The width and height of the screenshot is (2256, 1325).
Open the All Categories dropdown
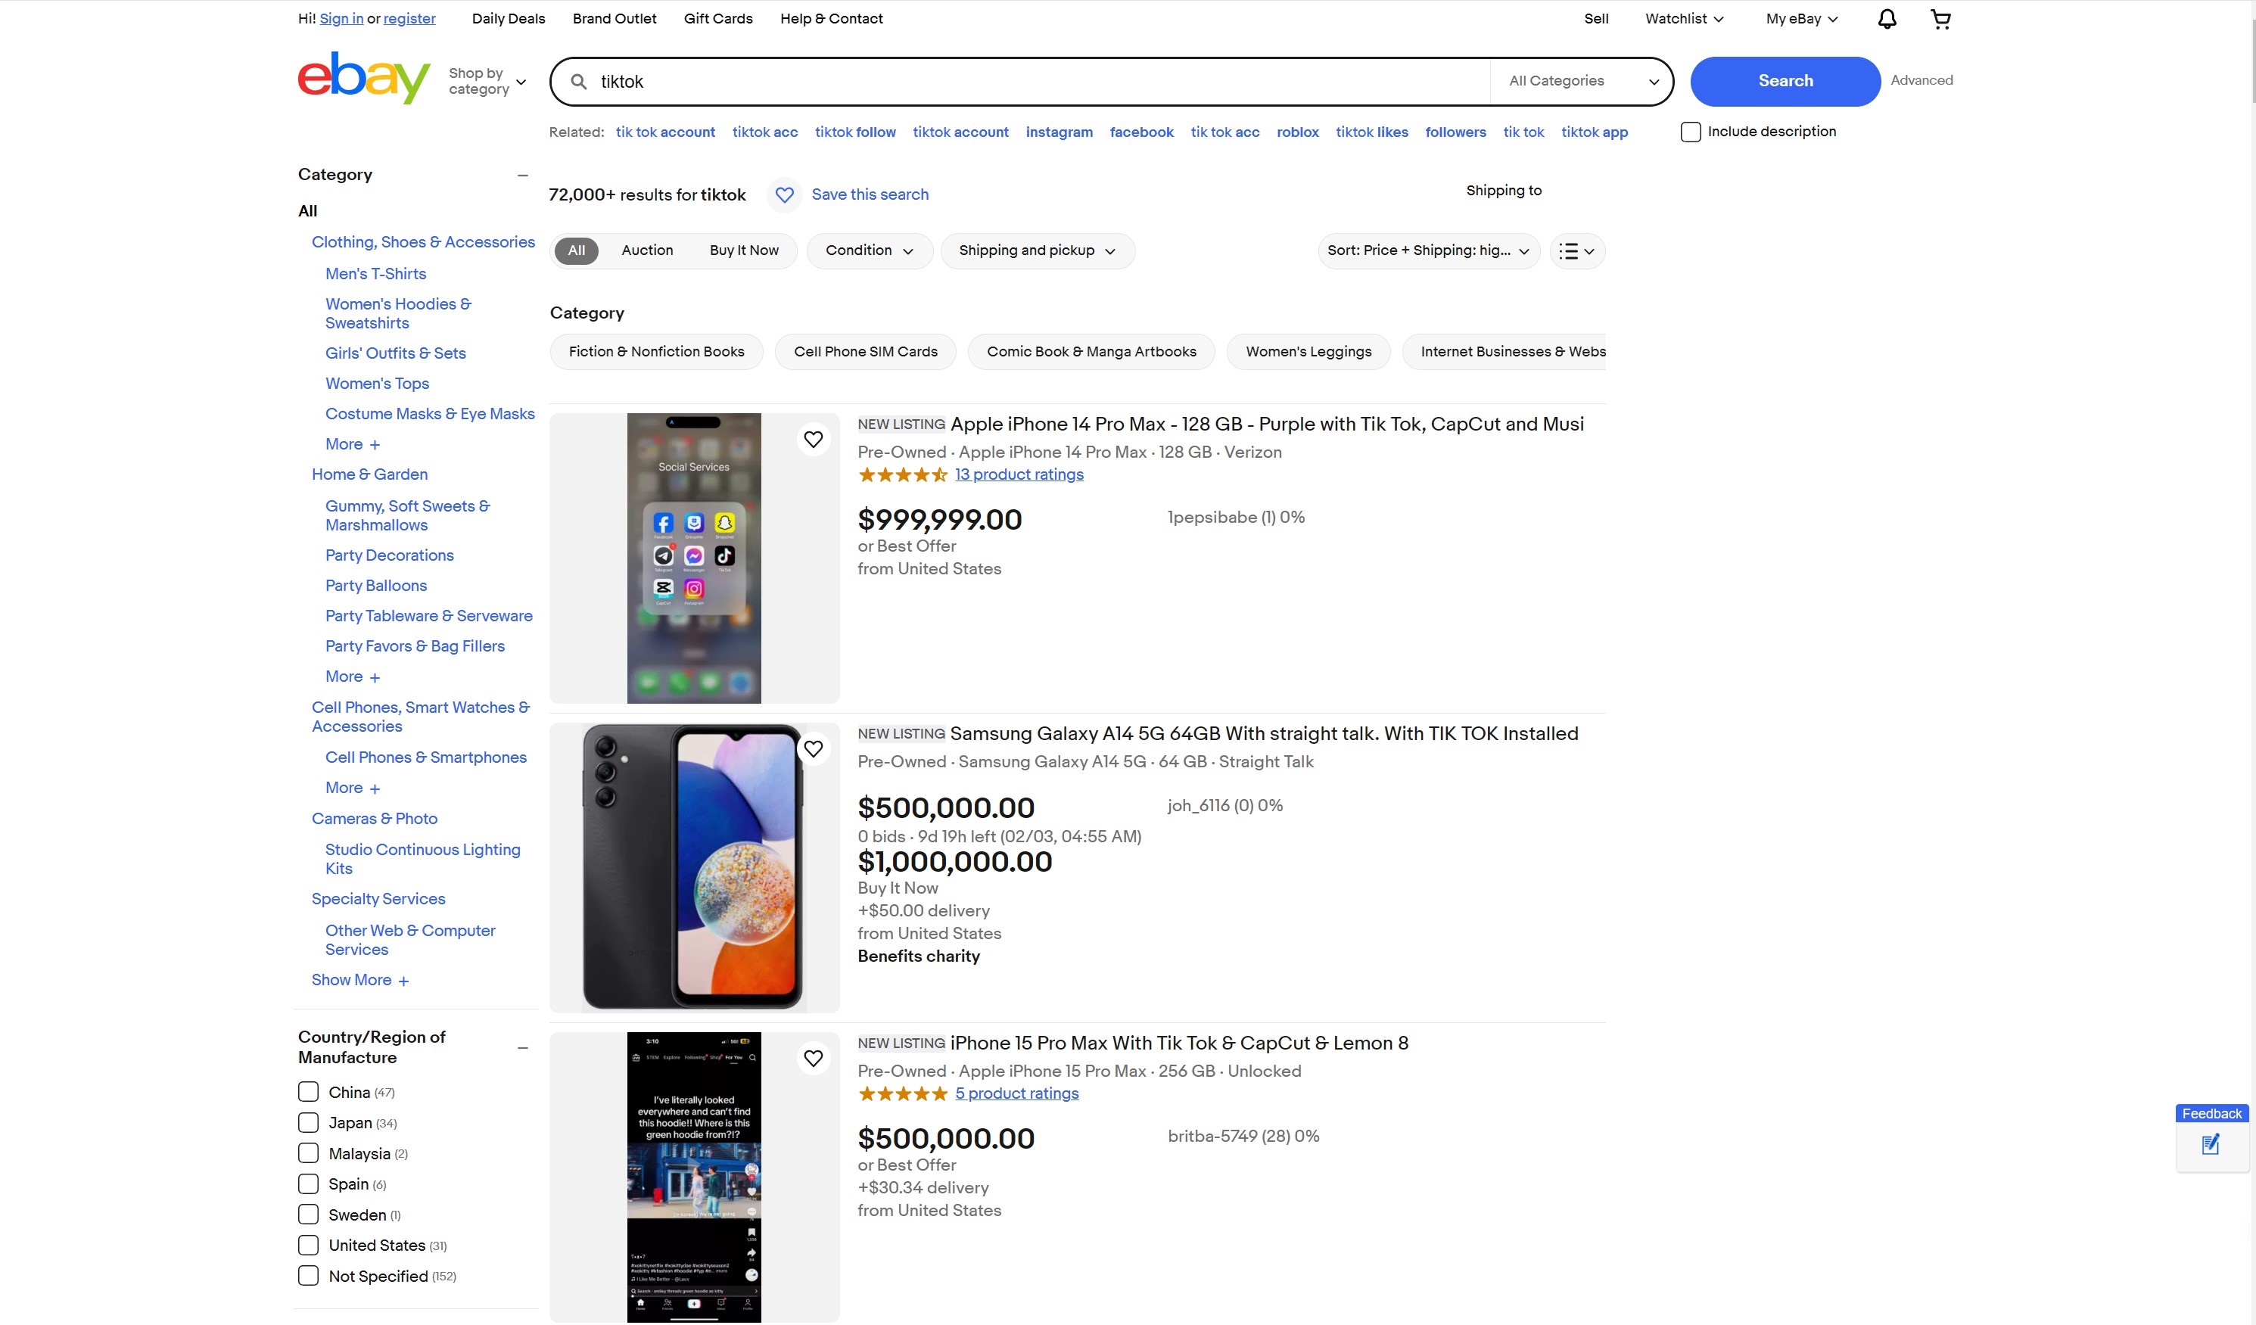pyautogui.click(x=1582, y=80)
